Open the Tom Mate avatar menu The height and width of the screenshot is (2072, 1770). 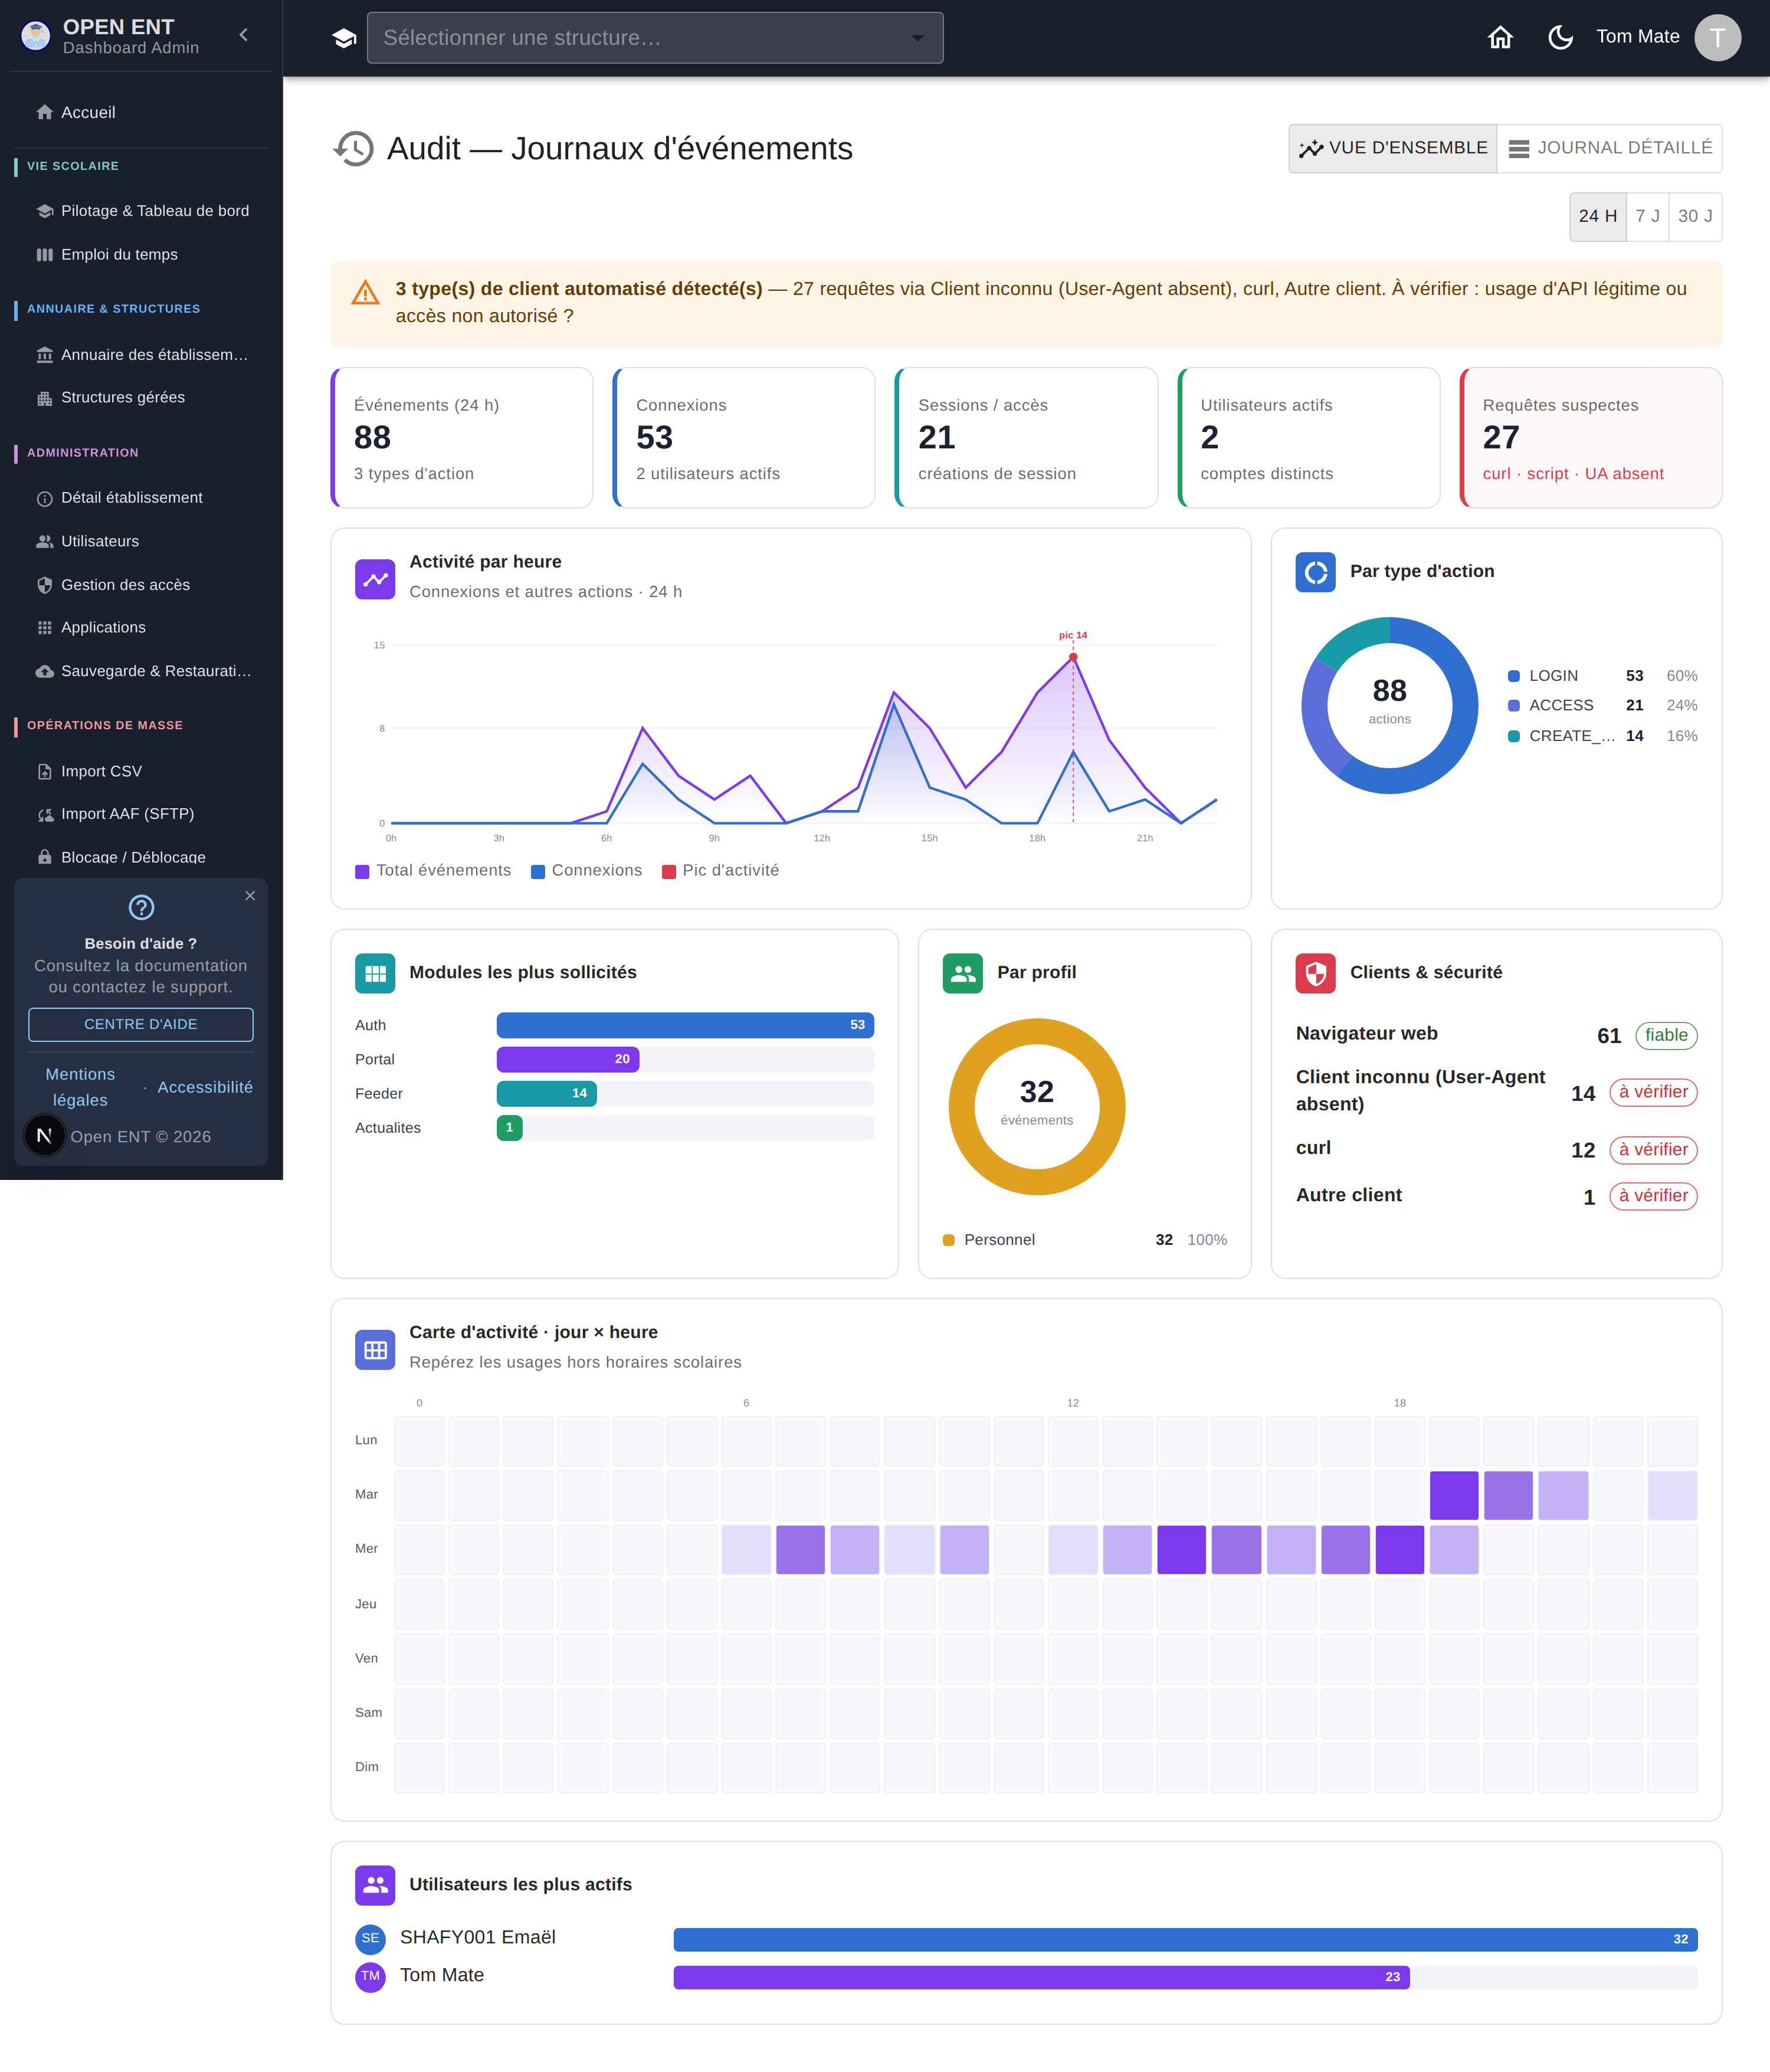coord(1717,37)
